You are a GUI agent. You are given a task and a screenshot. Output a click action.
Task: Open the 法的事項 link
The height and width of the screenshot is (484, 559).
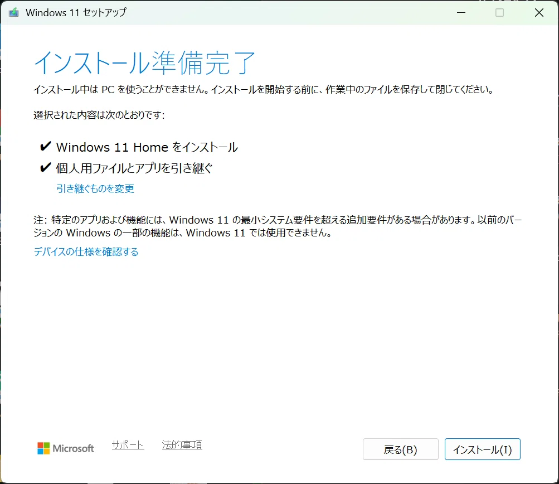pos(182,445)
